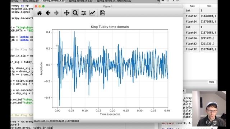Close the Figure 1 window

point(36,6)
